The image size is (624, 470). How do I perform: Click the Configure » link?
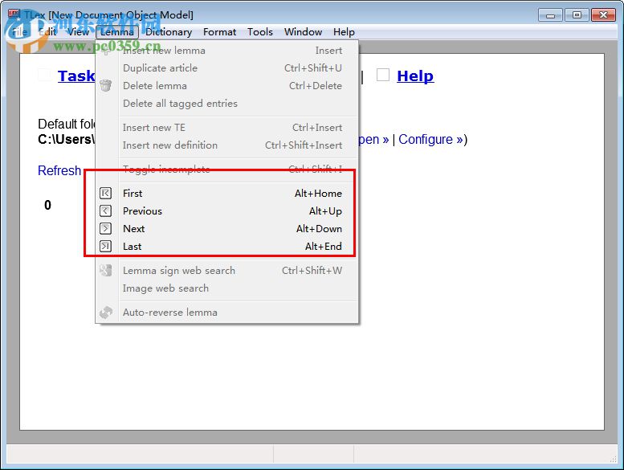click(x=431, y=139)
